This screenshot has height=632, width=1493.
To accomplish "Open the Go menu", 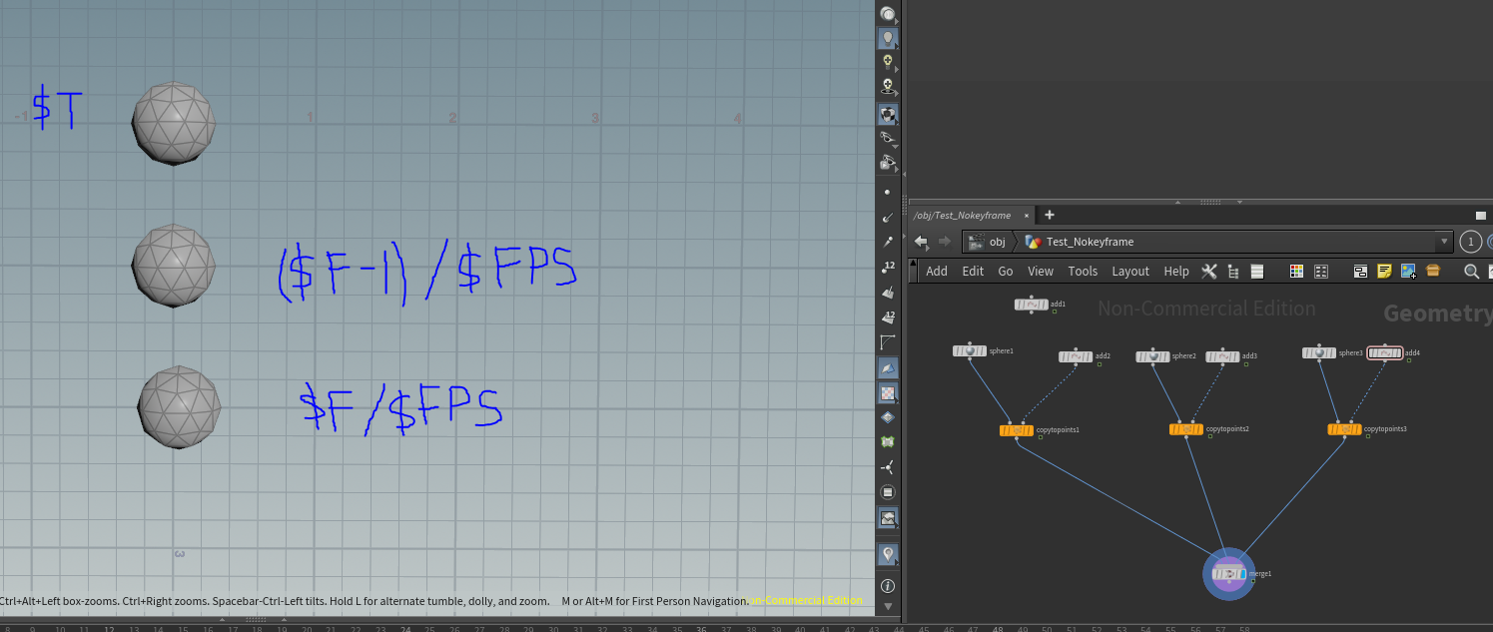I will pyautogui.click(x=1006, y=271).
